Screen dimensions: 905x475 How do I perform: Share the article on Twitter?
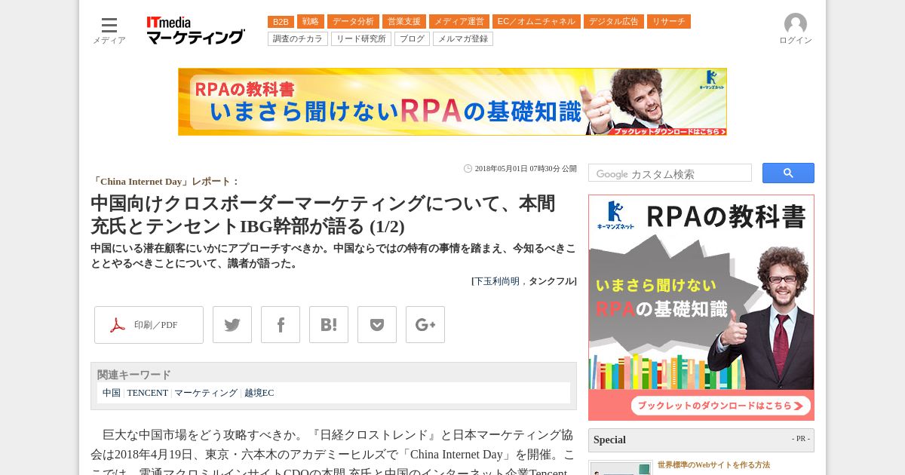(232, 325)
